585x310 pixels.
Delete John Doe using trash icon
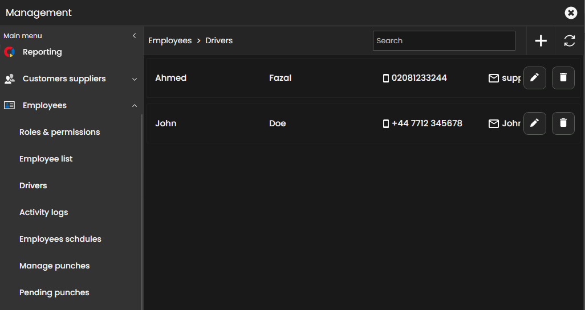(563, 123)
